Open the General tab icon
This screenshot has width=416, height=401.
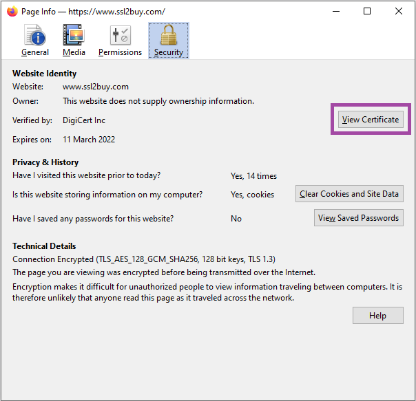(x=35, y=41)
